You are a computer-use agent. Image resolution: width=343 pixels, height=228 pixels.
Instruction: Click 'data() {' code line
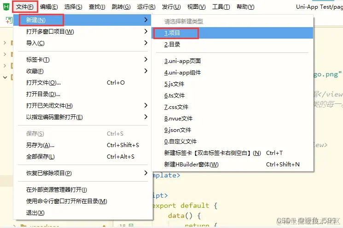[x=184, y=216]
